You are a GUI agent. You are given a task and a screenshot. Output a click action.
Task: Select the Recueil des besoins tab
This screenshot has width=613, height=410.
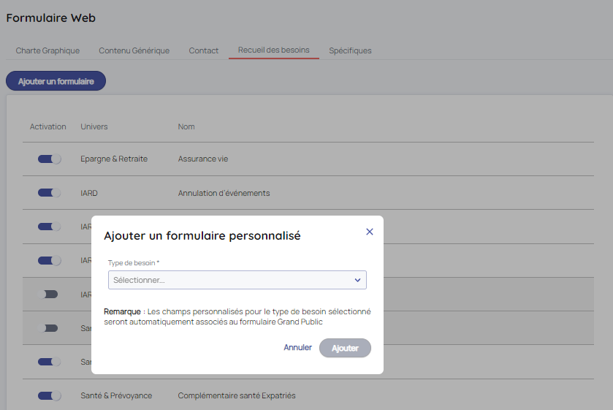click(x=273, y=50)
